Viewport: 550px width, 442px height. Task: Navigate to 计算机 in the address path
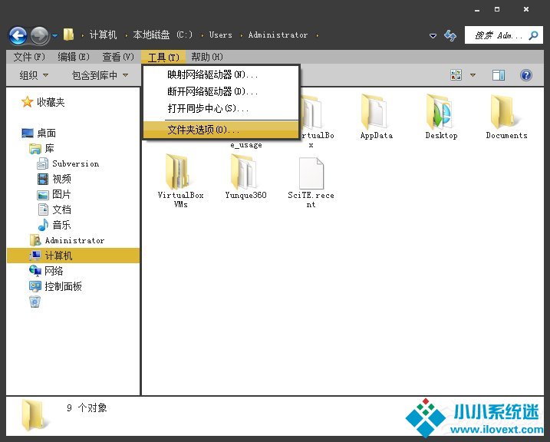click(103, 35)
